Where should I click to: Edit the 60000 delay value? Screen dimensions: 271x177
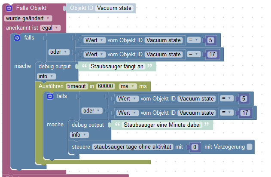click(105, 86)
